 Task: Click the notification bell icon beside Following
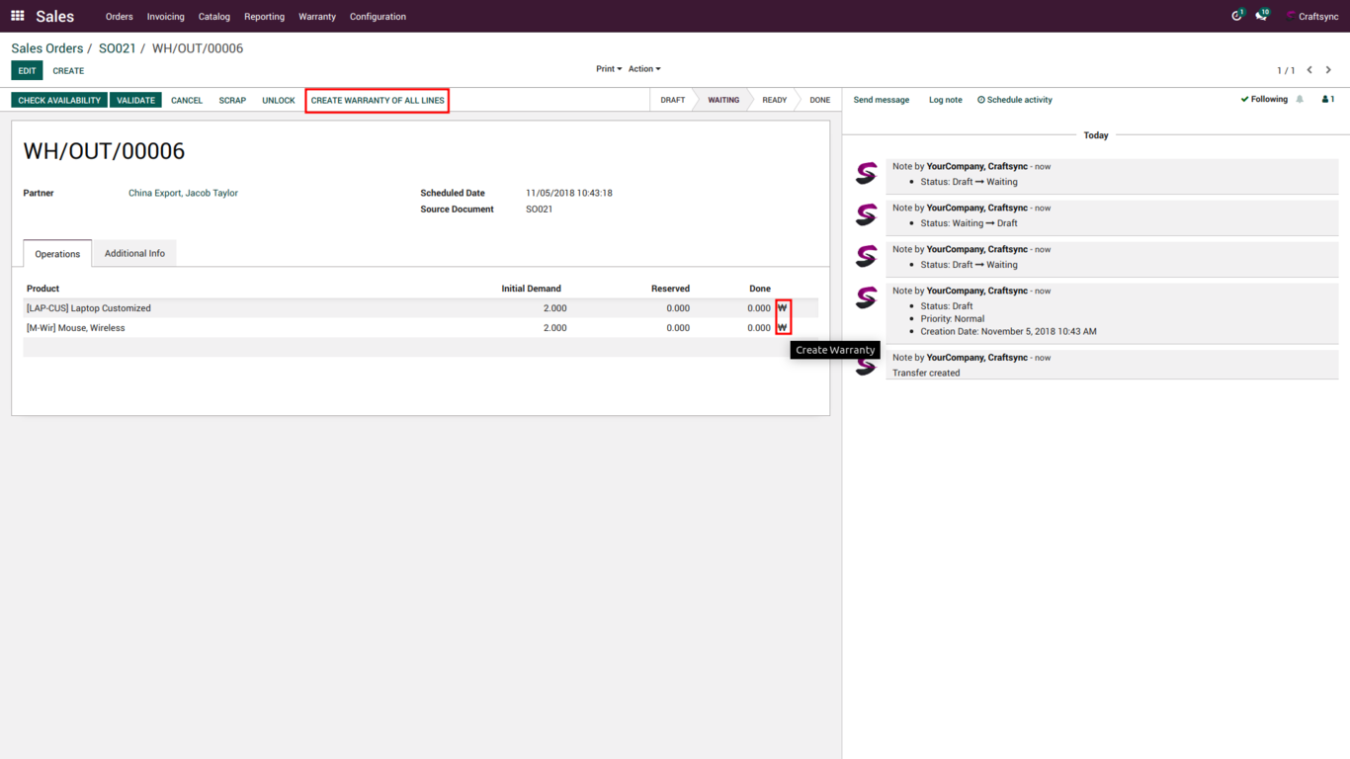click(1300, 100)
